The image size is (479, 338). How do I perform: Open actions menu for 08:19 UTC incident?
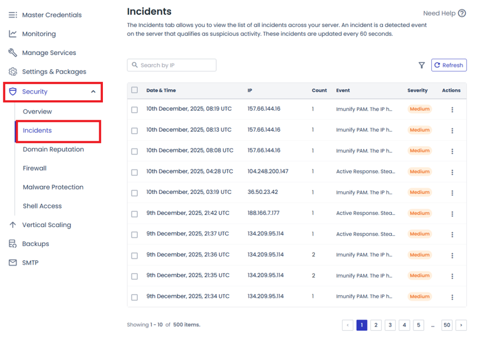[x=452, y=109]
